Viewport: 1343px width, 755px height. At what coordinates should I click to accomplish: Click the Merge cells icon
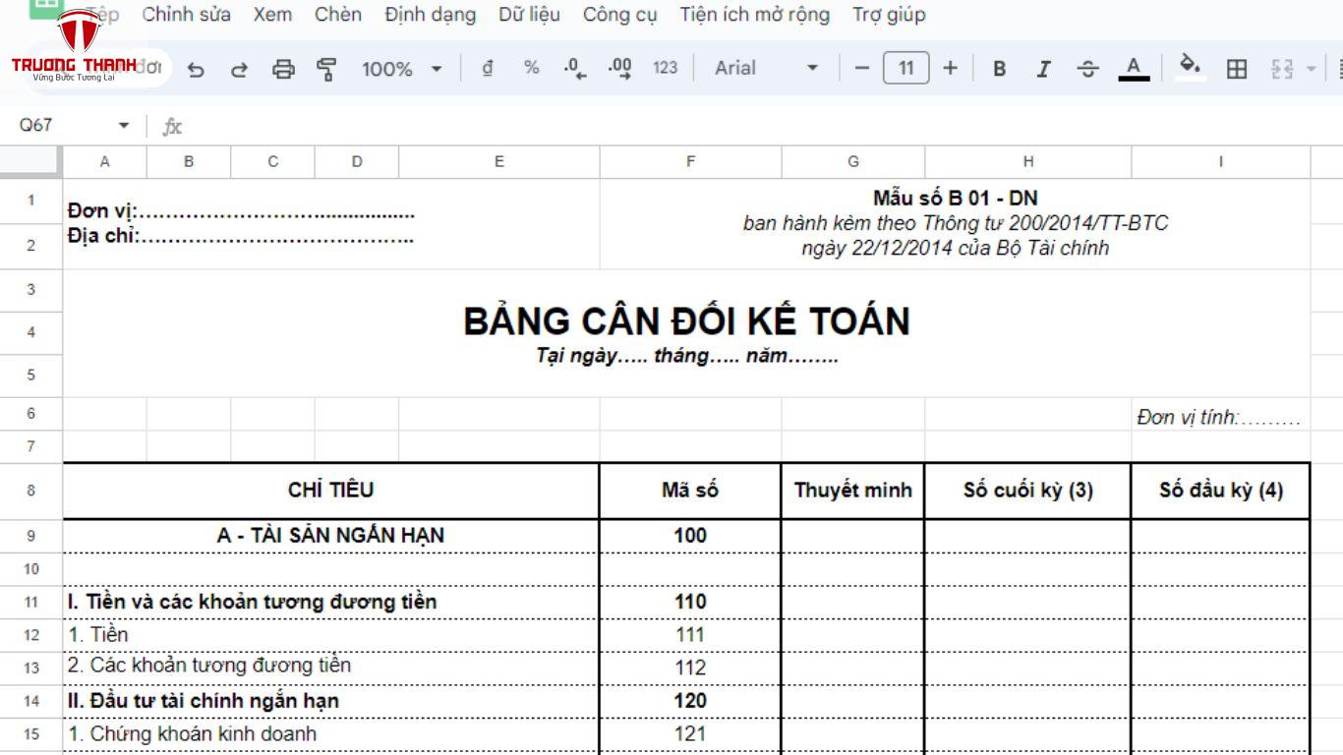click(1282, 69)
